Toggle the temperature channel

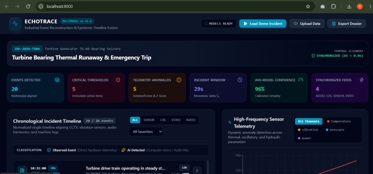coord(339,121)
